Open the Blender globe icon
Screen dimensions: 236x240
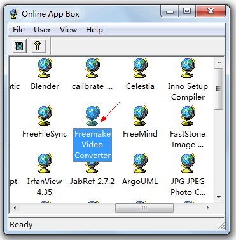click(45, 68)
